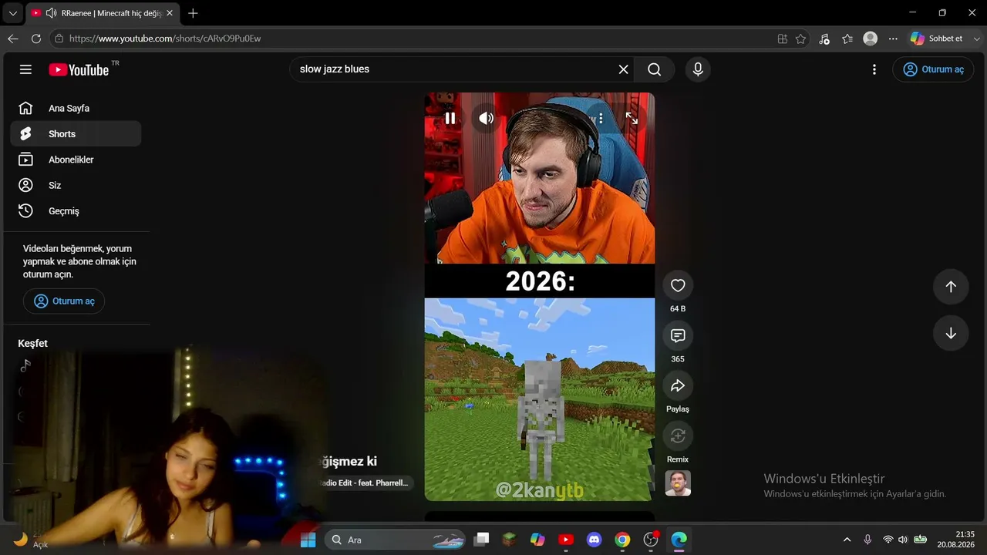Viewport: 987px width, 555px height.
Task: Open the YouTube app on the taskbar
Action: 566,540
